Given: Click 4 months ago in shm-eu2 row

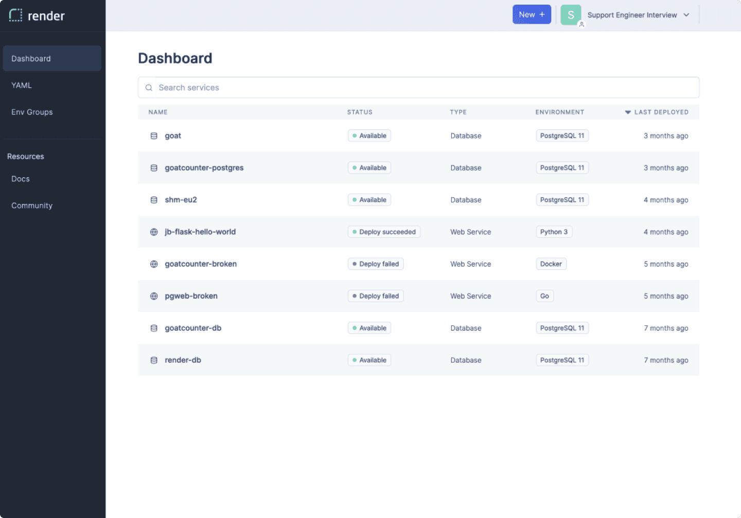Looking at the screenshot, I should pos(666,200).
